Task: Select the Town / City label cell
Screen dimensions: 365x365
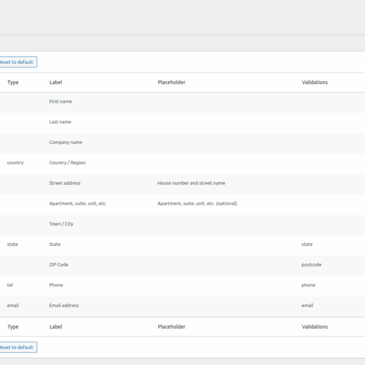Action: tap(61, 224)
